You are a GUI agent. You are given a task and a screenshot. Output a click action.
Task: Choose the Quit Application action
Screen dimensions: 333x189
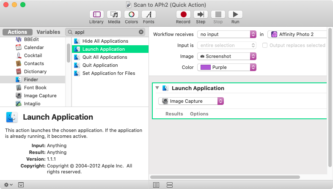click(110, 65)
